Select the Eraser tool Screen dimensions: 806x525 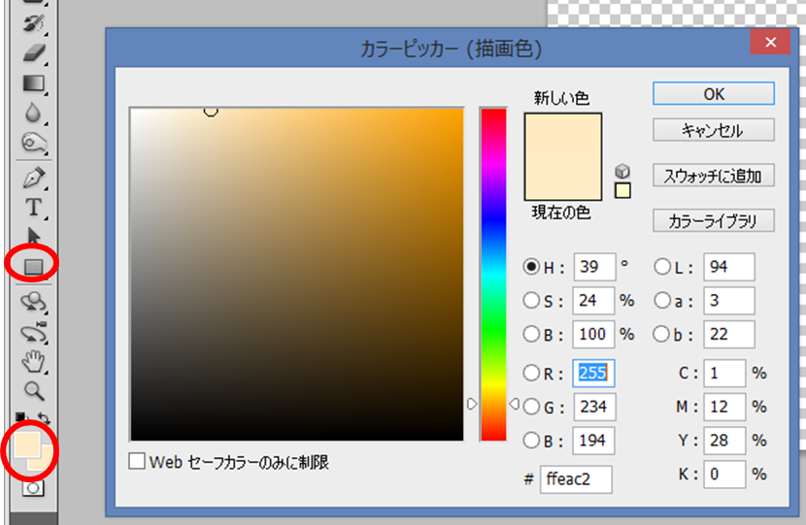click(x=34, y=51)
